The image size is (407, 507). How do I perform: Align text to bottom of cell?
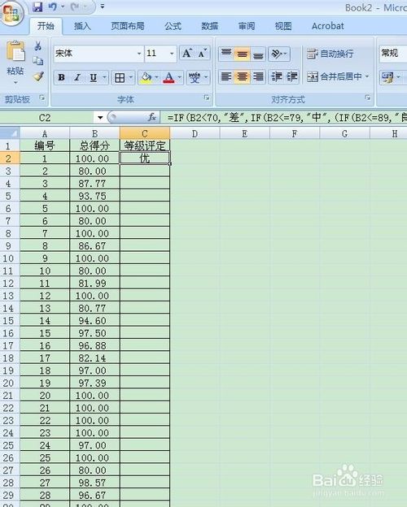pos(258,54)
